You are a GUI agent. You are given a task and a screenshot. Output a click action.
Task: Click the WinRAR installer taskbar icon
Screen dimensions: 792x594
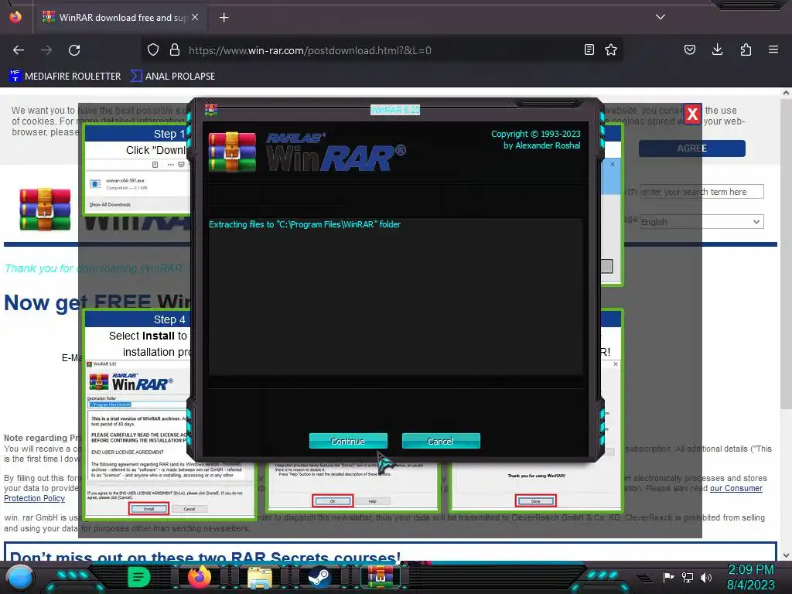point(380,576)
